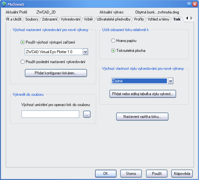The image size is (199, 180).
Task: Choose the "Hrana papíru" radio button
Action: click(113, 41)
